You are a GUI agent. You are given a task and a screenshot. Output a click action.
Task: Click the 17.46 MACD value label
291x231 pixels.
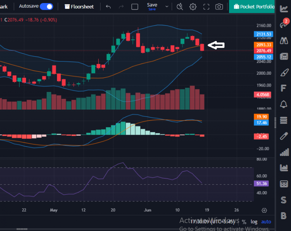(261, 123)
